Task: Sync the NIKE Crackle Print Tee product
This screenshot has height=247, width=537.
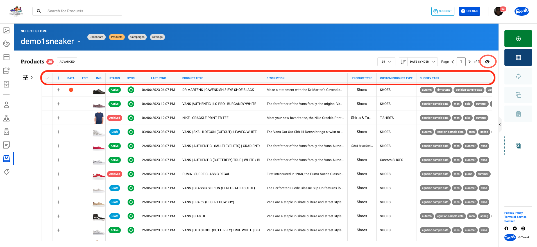Action: (x=131, y=118)
